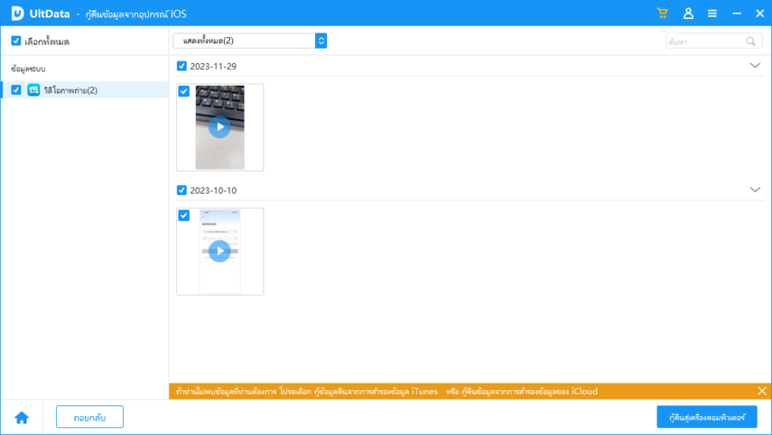Screen dimensions: 772x435
Task: Collapse the 2023-11-29 group chevron
Action: coord(755,66)
